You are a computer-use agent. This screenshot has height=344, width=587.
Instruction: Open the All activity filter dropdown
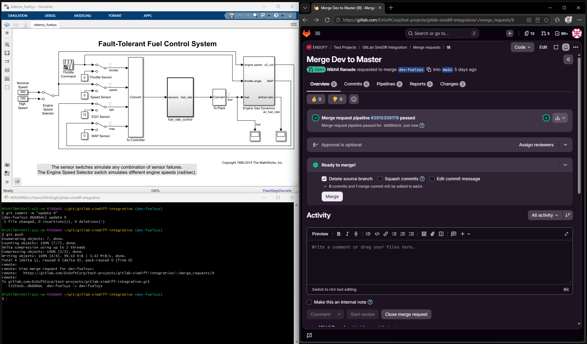(545, 215)
